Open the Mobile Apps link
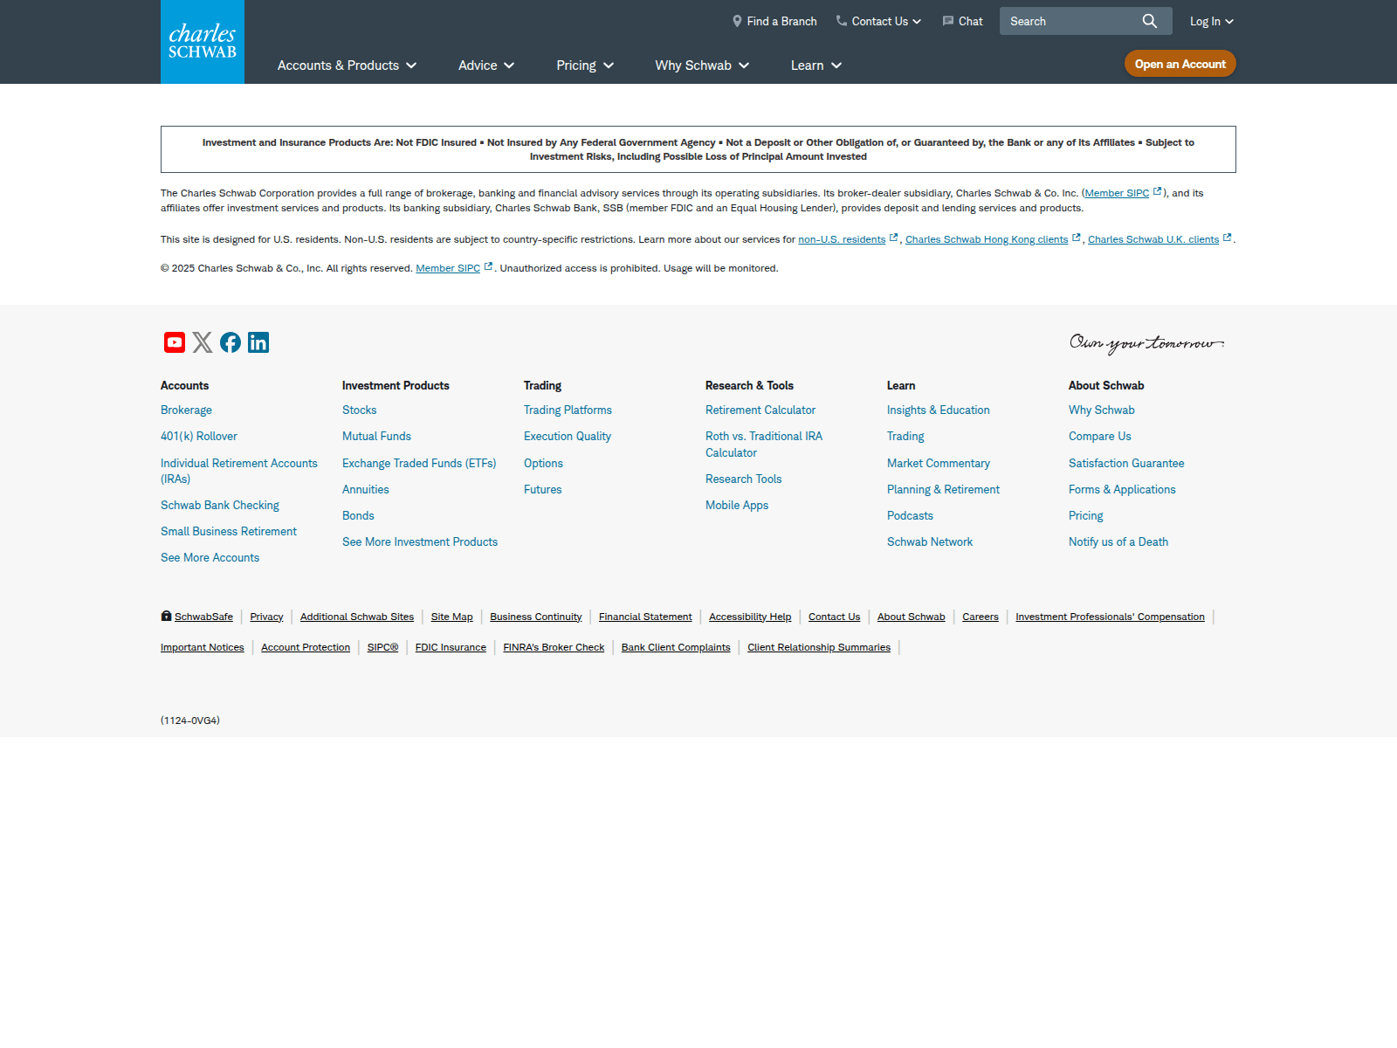This screenshot has width=1397, height=1048. tap(737, 505)
